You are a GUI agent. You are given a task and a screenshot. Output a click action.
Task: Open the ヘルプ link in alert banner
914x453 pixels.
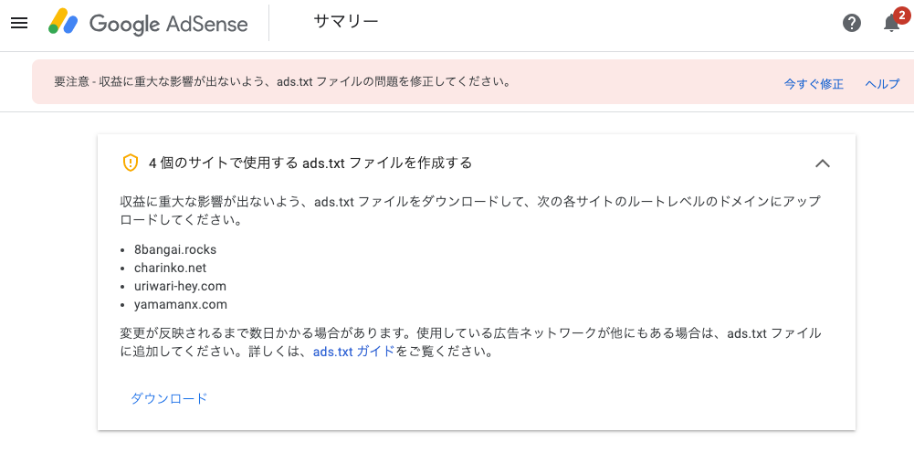(x=882, y=83)
